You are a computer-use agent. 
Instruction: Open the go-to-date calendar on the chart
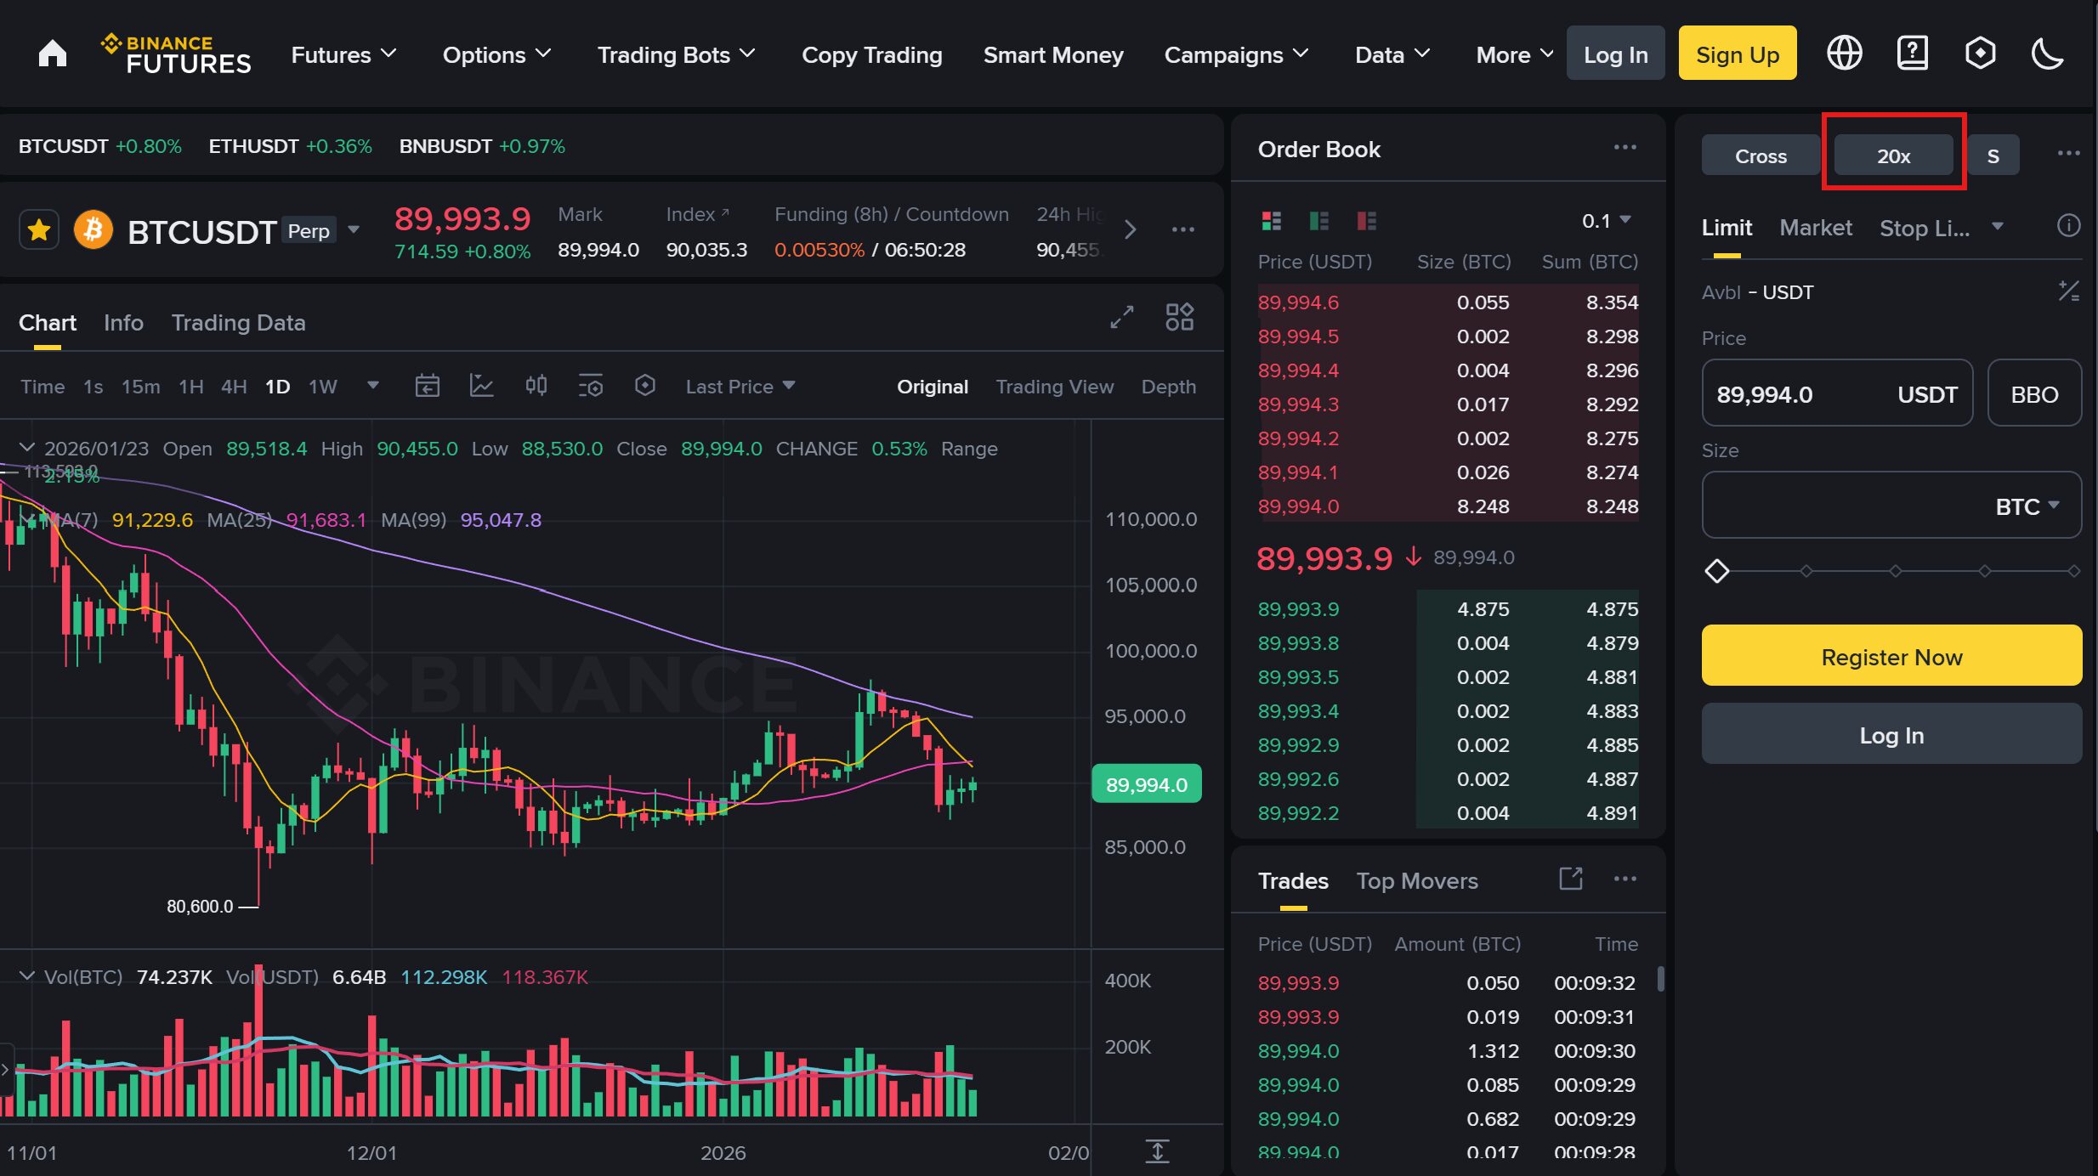428,385
